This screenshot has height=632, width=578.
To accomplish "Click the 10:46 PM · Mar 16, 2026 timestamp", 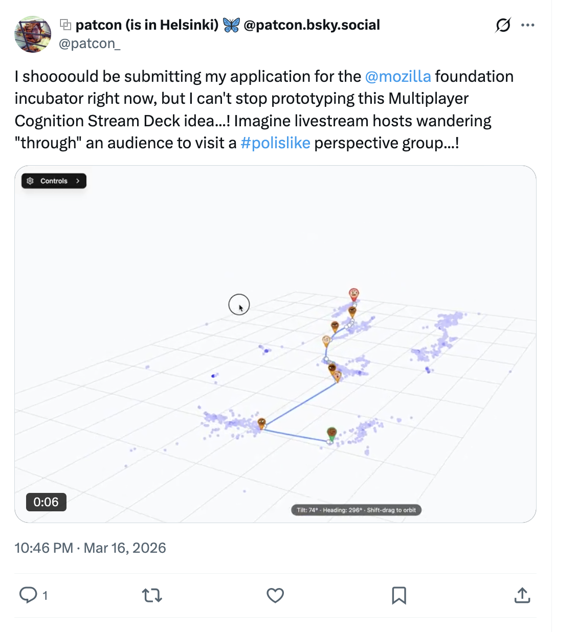I will 90,548.
